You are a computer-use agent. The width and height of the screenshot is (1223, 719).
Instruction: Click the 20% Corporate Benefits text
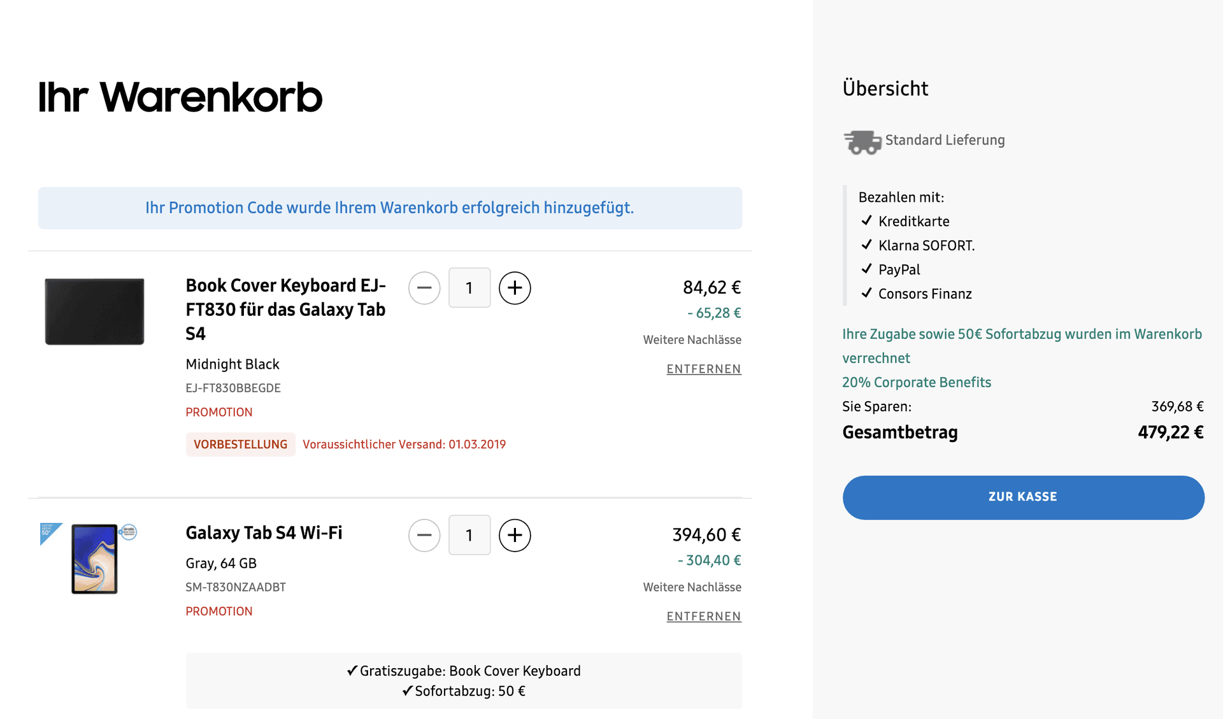click(x=917, y=382)
